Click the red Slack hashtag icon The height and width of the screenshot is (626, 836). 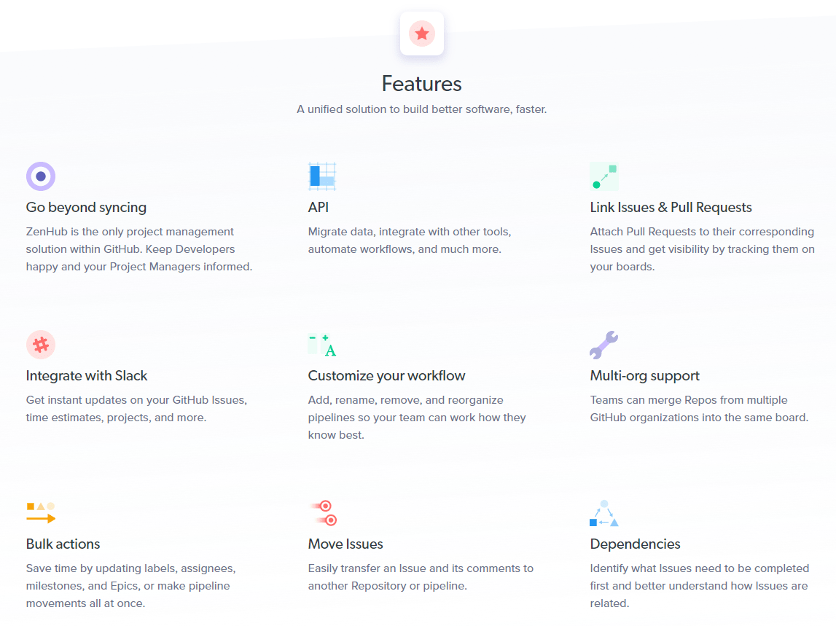[41, 345]
